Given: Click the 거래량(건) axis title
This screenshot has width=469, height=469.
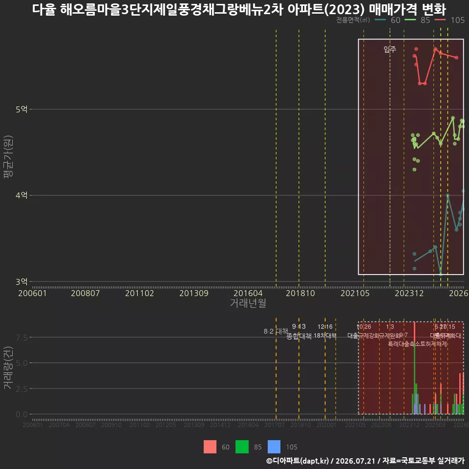Looking at the screenshot, I should click(x=8, y=368).
